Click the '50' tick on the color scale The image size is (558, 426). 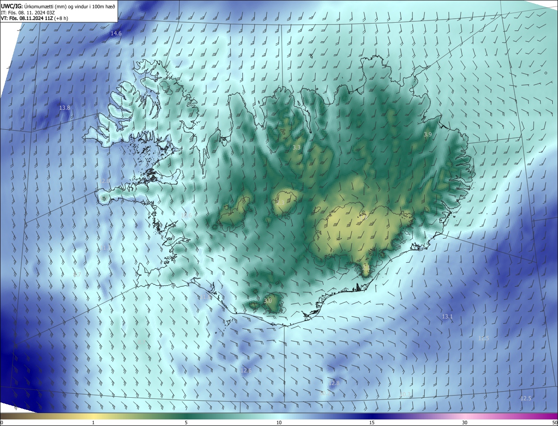click(555, 423)
